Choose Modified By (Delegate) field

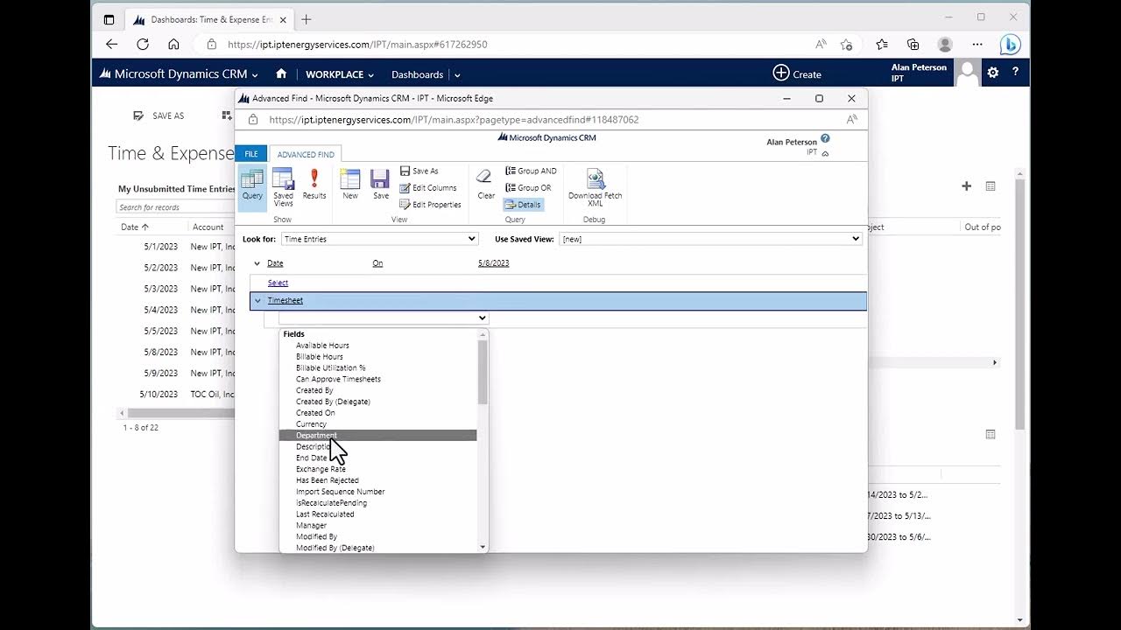tap(335, 548)
